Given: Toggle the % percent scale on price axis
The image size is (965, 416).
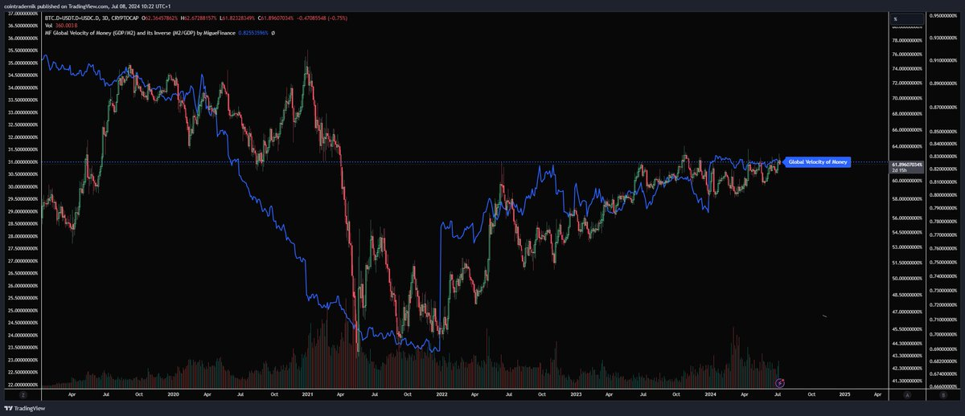Looking at the screenshot, I should [895, 18].
